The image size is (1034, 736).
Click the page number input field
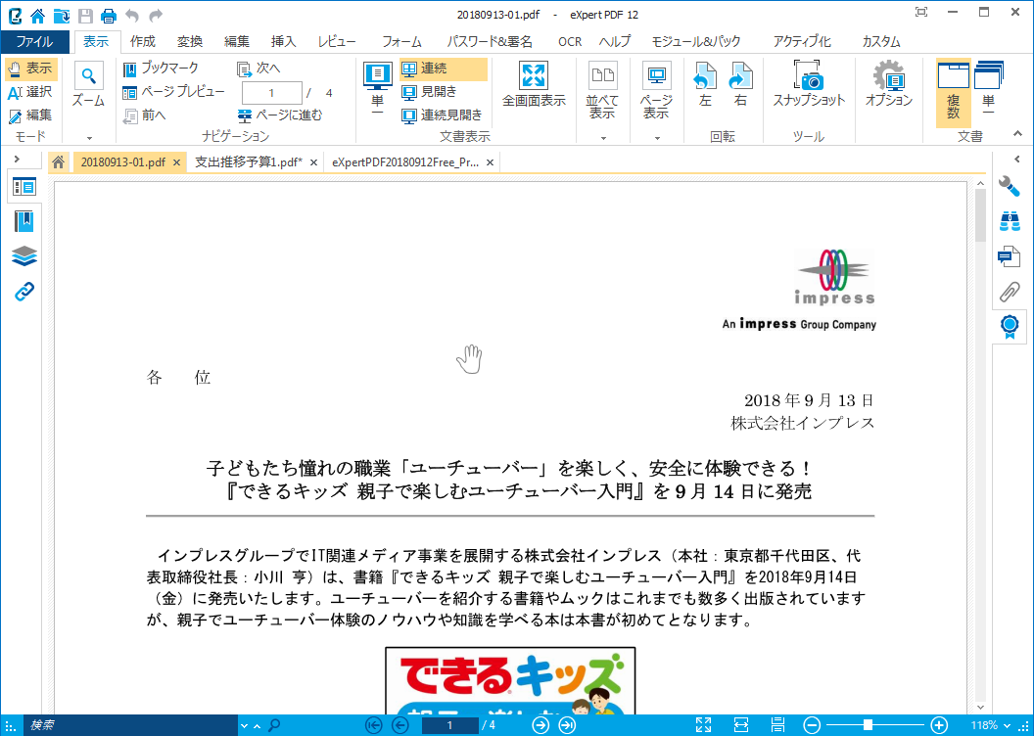click(x=271, y=92)
